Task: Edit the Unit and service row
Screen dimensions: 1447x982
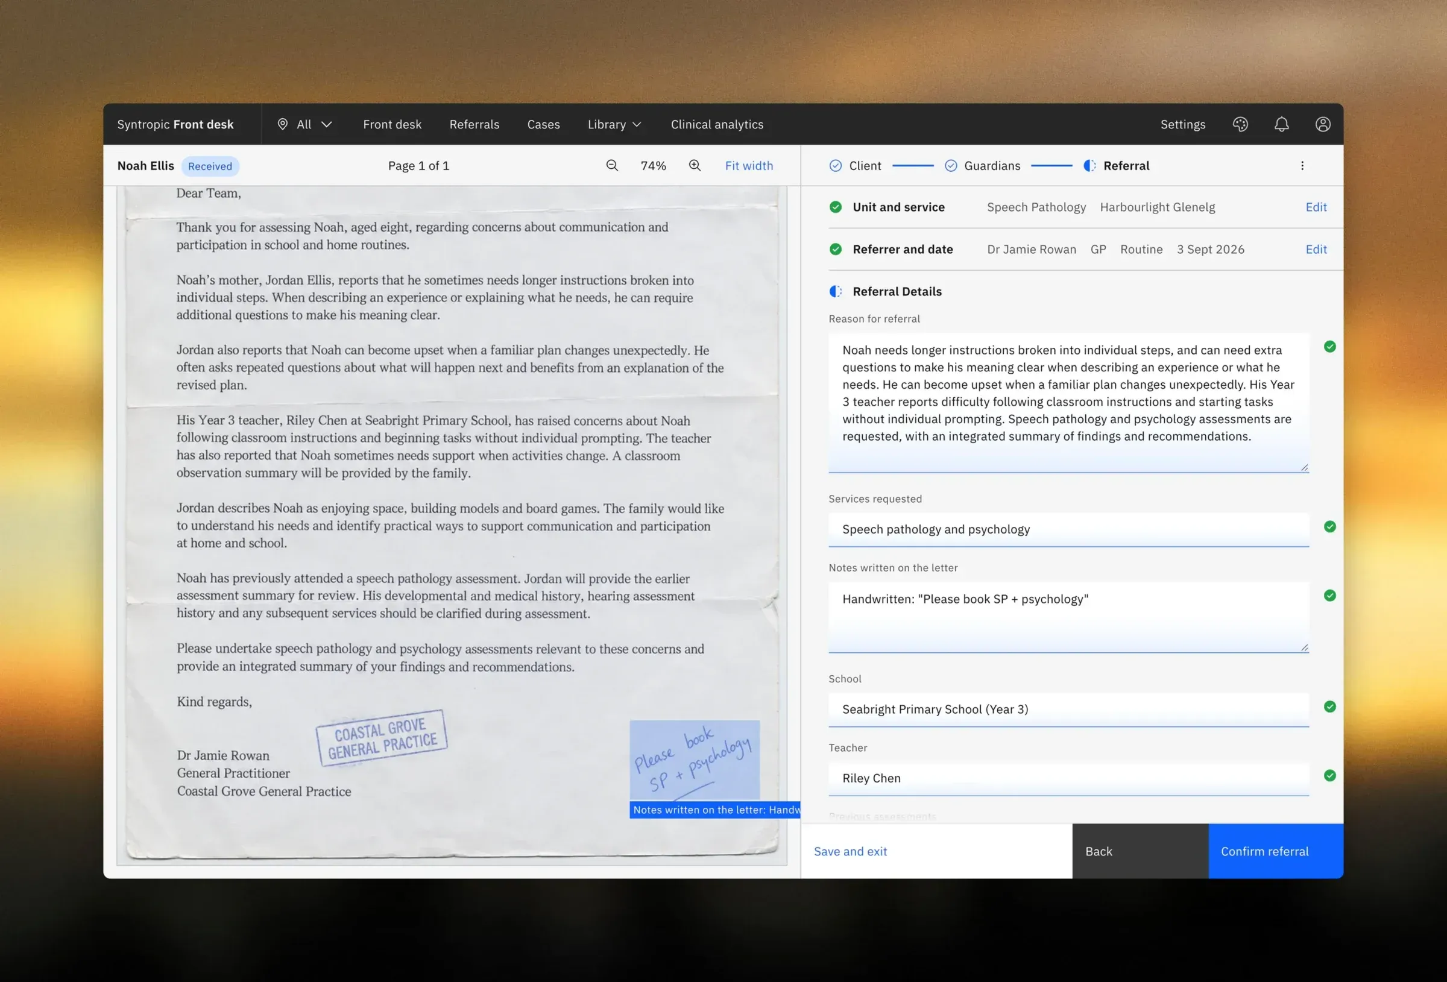Action: (1316, 207)
